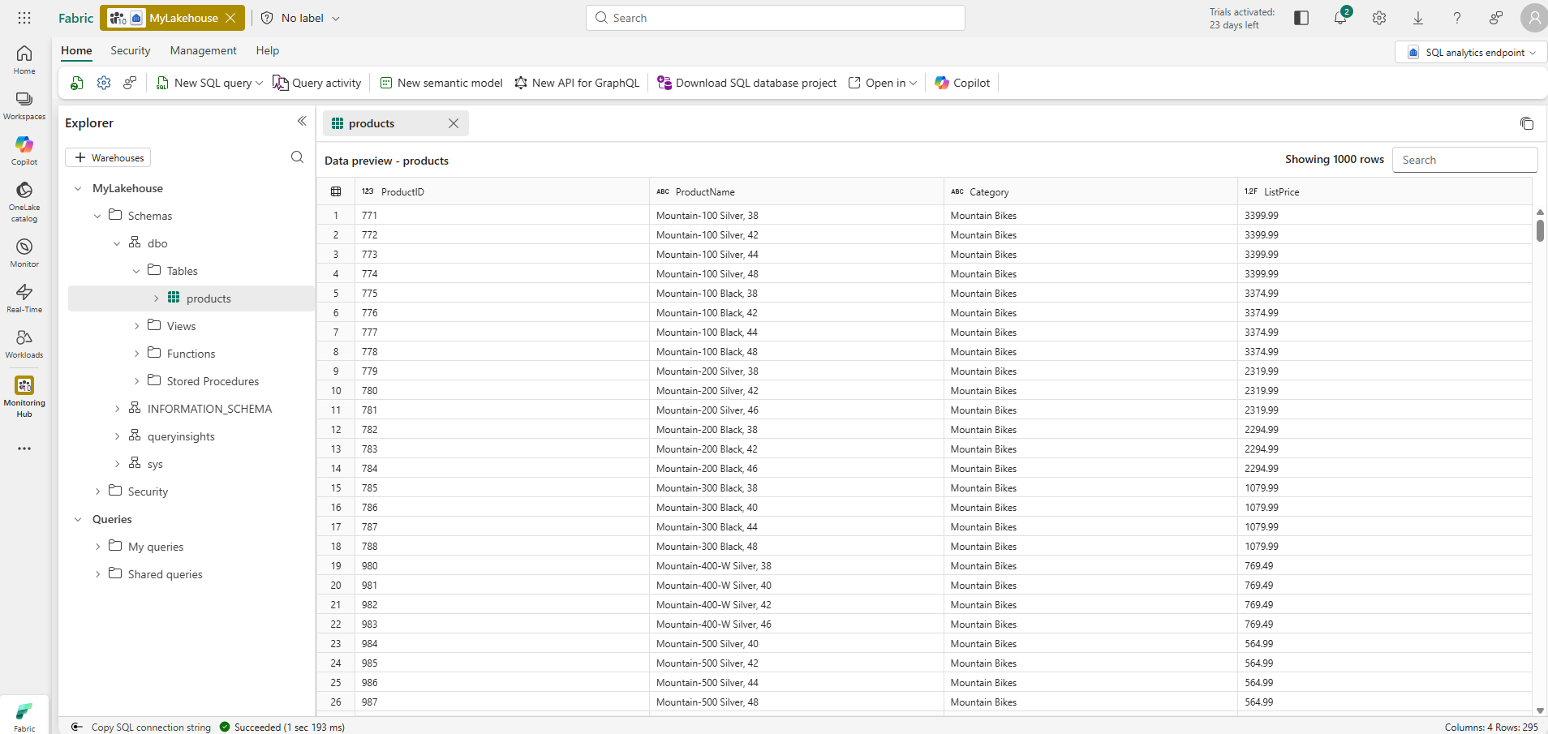Expand the INFORMATION_SCHEMA node

[117, 409]
